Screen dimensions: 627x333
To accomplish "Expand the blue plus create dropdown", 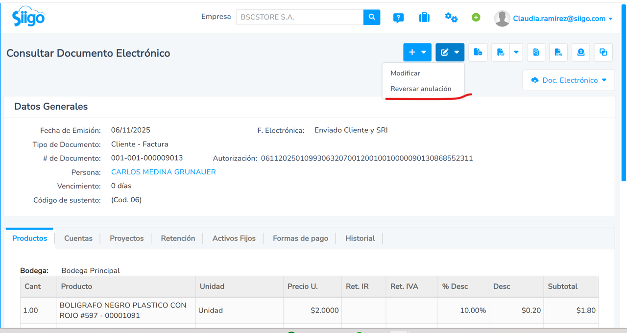I will point(417,52).
